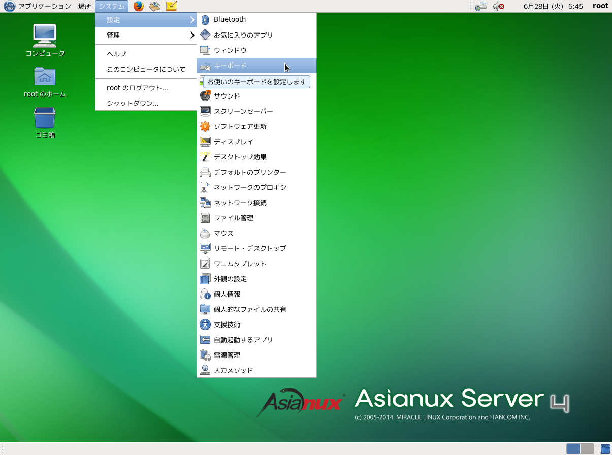Click the volume speaker icon in panel
This screenshot has height=455, width=612.
[x=498, y=7]
